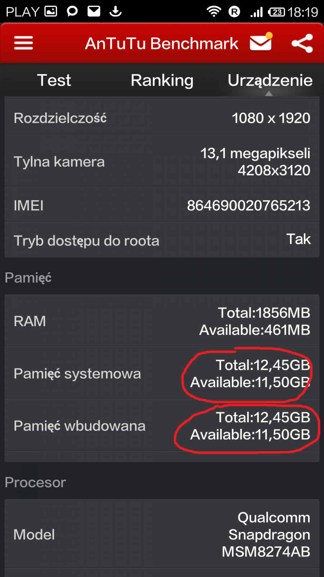The image size is (324, 577).
Task: Tap the Pamięć systemowa row
Action: click(162, 373)
